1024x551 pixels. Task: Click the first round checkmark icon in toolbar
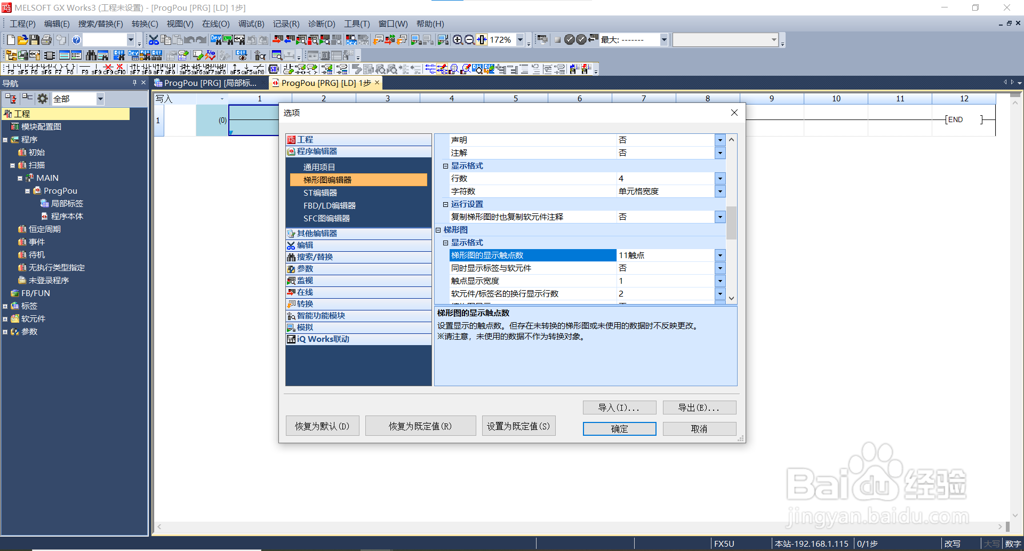(x=570, y=40)
